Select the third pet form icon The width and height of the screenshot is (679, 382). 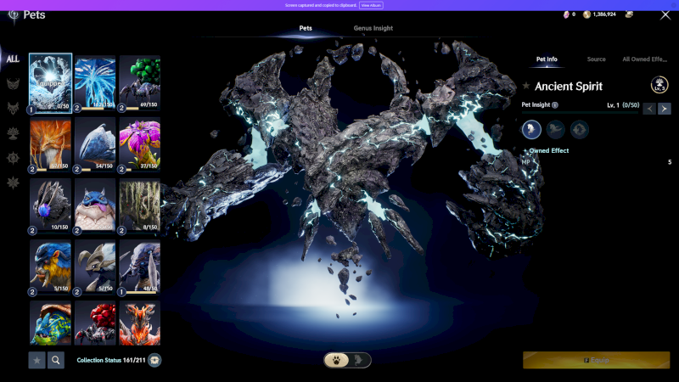click(580, 130)
